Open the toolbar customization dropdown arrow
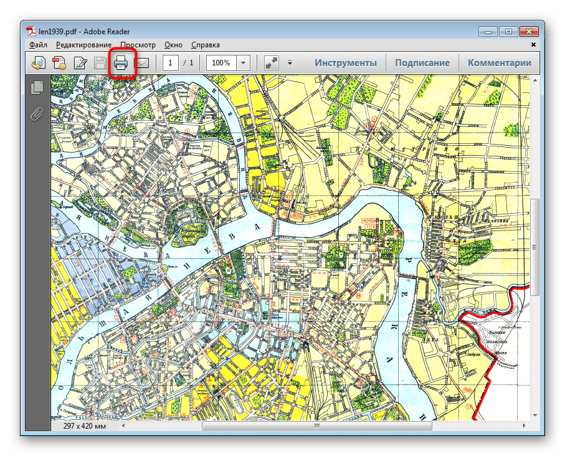The height and width of the screenshot is (456, 565). point(290,63)
